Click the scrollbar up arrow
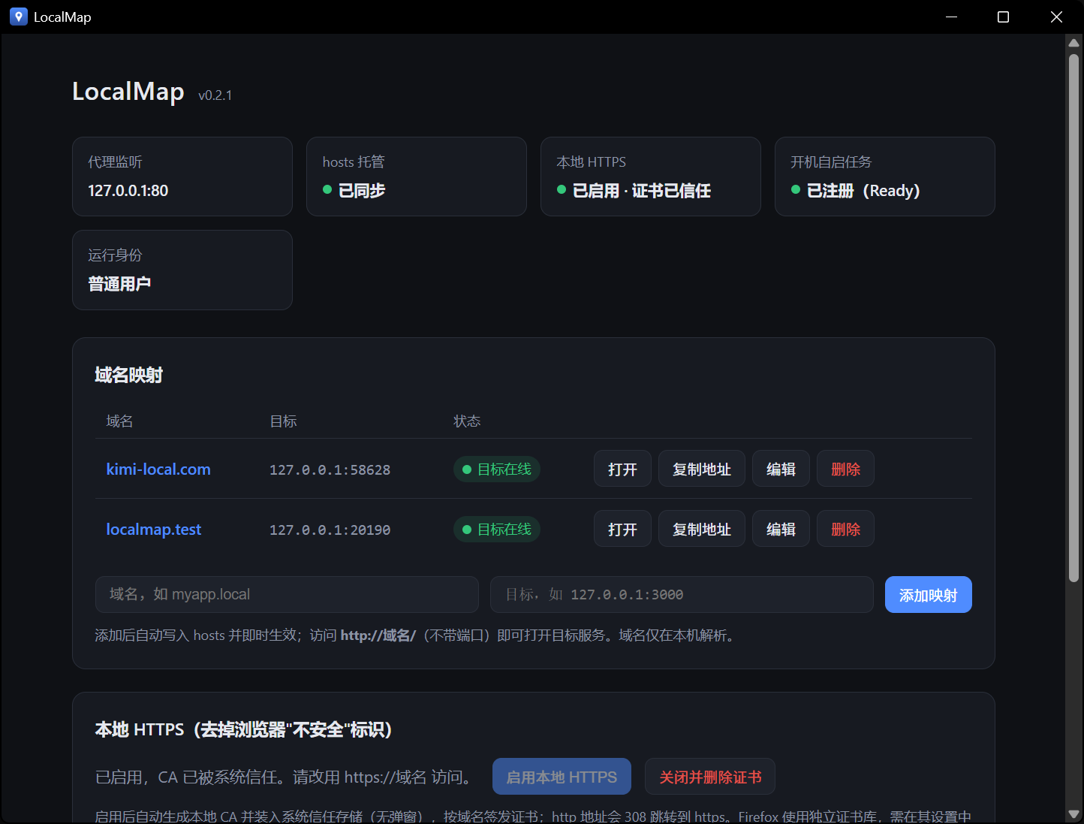The image size is (1084, 824). coord(1073,43)
